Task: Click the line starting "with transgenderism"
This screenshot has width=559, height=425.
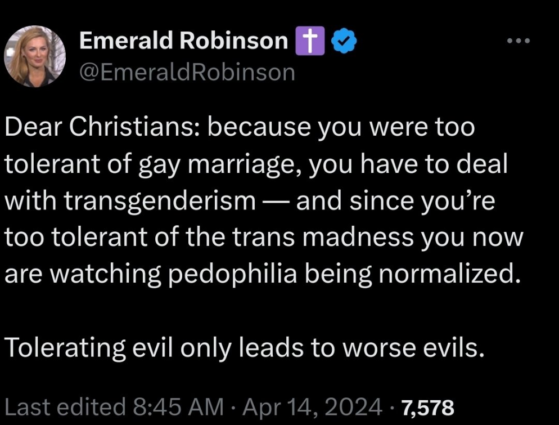Action: [x=250, y=201]
